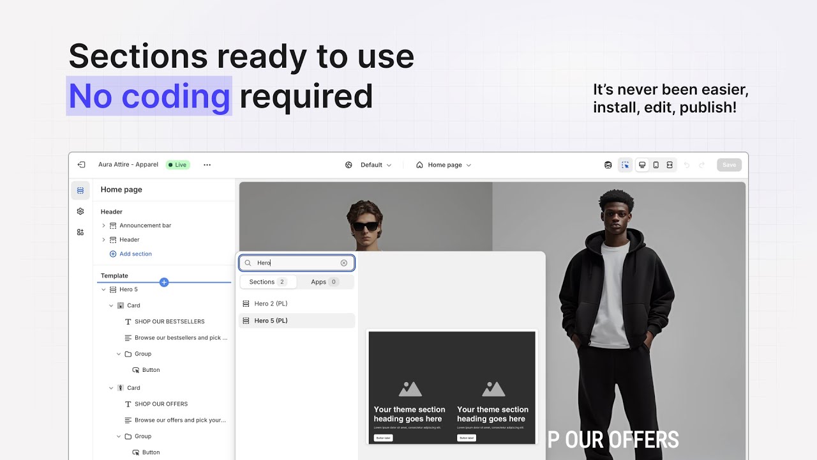This screenshot has width=817, height=460.
Task: Open the Sections panel in left rail
Action: click(80, 190)
